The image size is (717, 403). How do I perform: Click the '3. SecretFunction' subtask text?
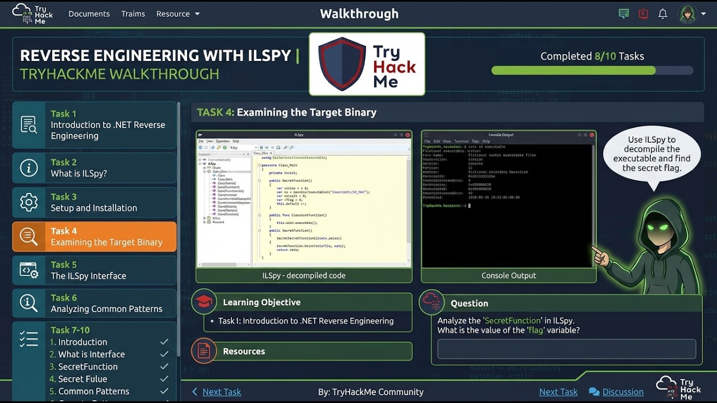click(x=83, y=367)
